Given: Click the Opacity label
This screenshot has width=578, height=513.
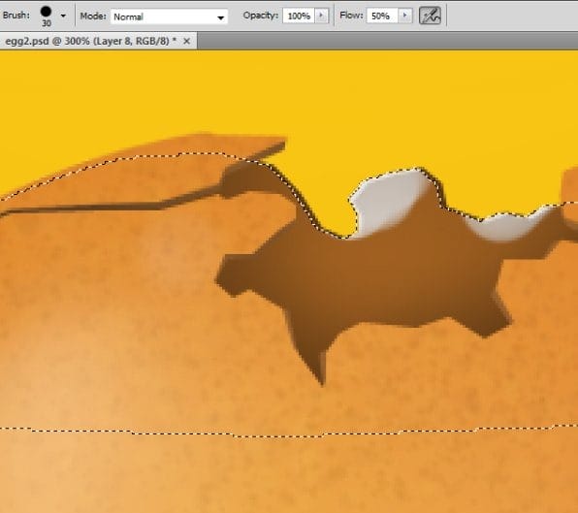Looking at the screenshot, I should pos(261,16).
